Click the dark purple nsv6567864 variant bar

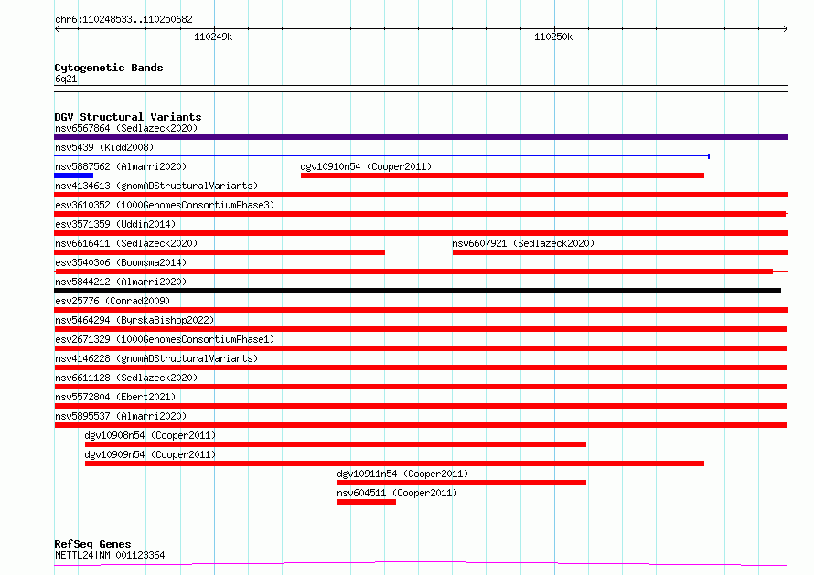pyautogui.click(x=421, y=137)
